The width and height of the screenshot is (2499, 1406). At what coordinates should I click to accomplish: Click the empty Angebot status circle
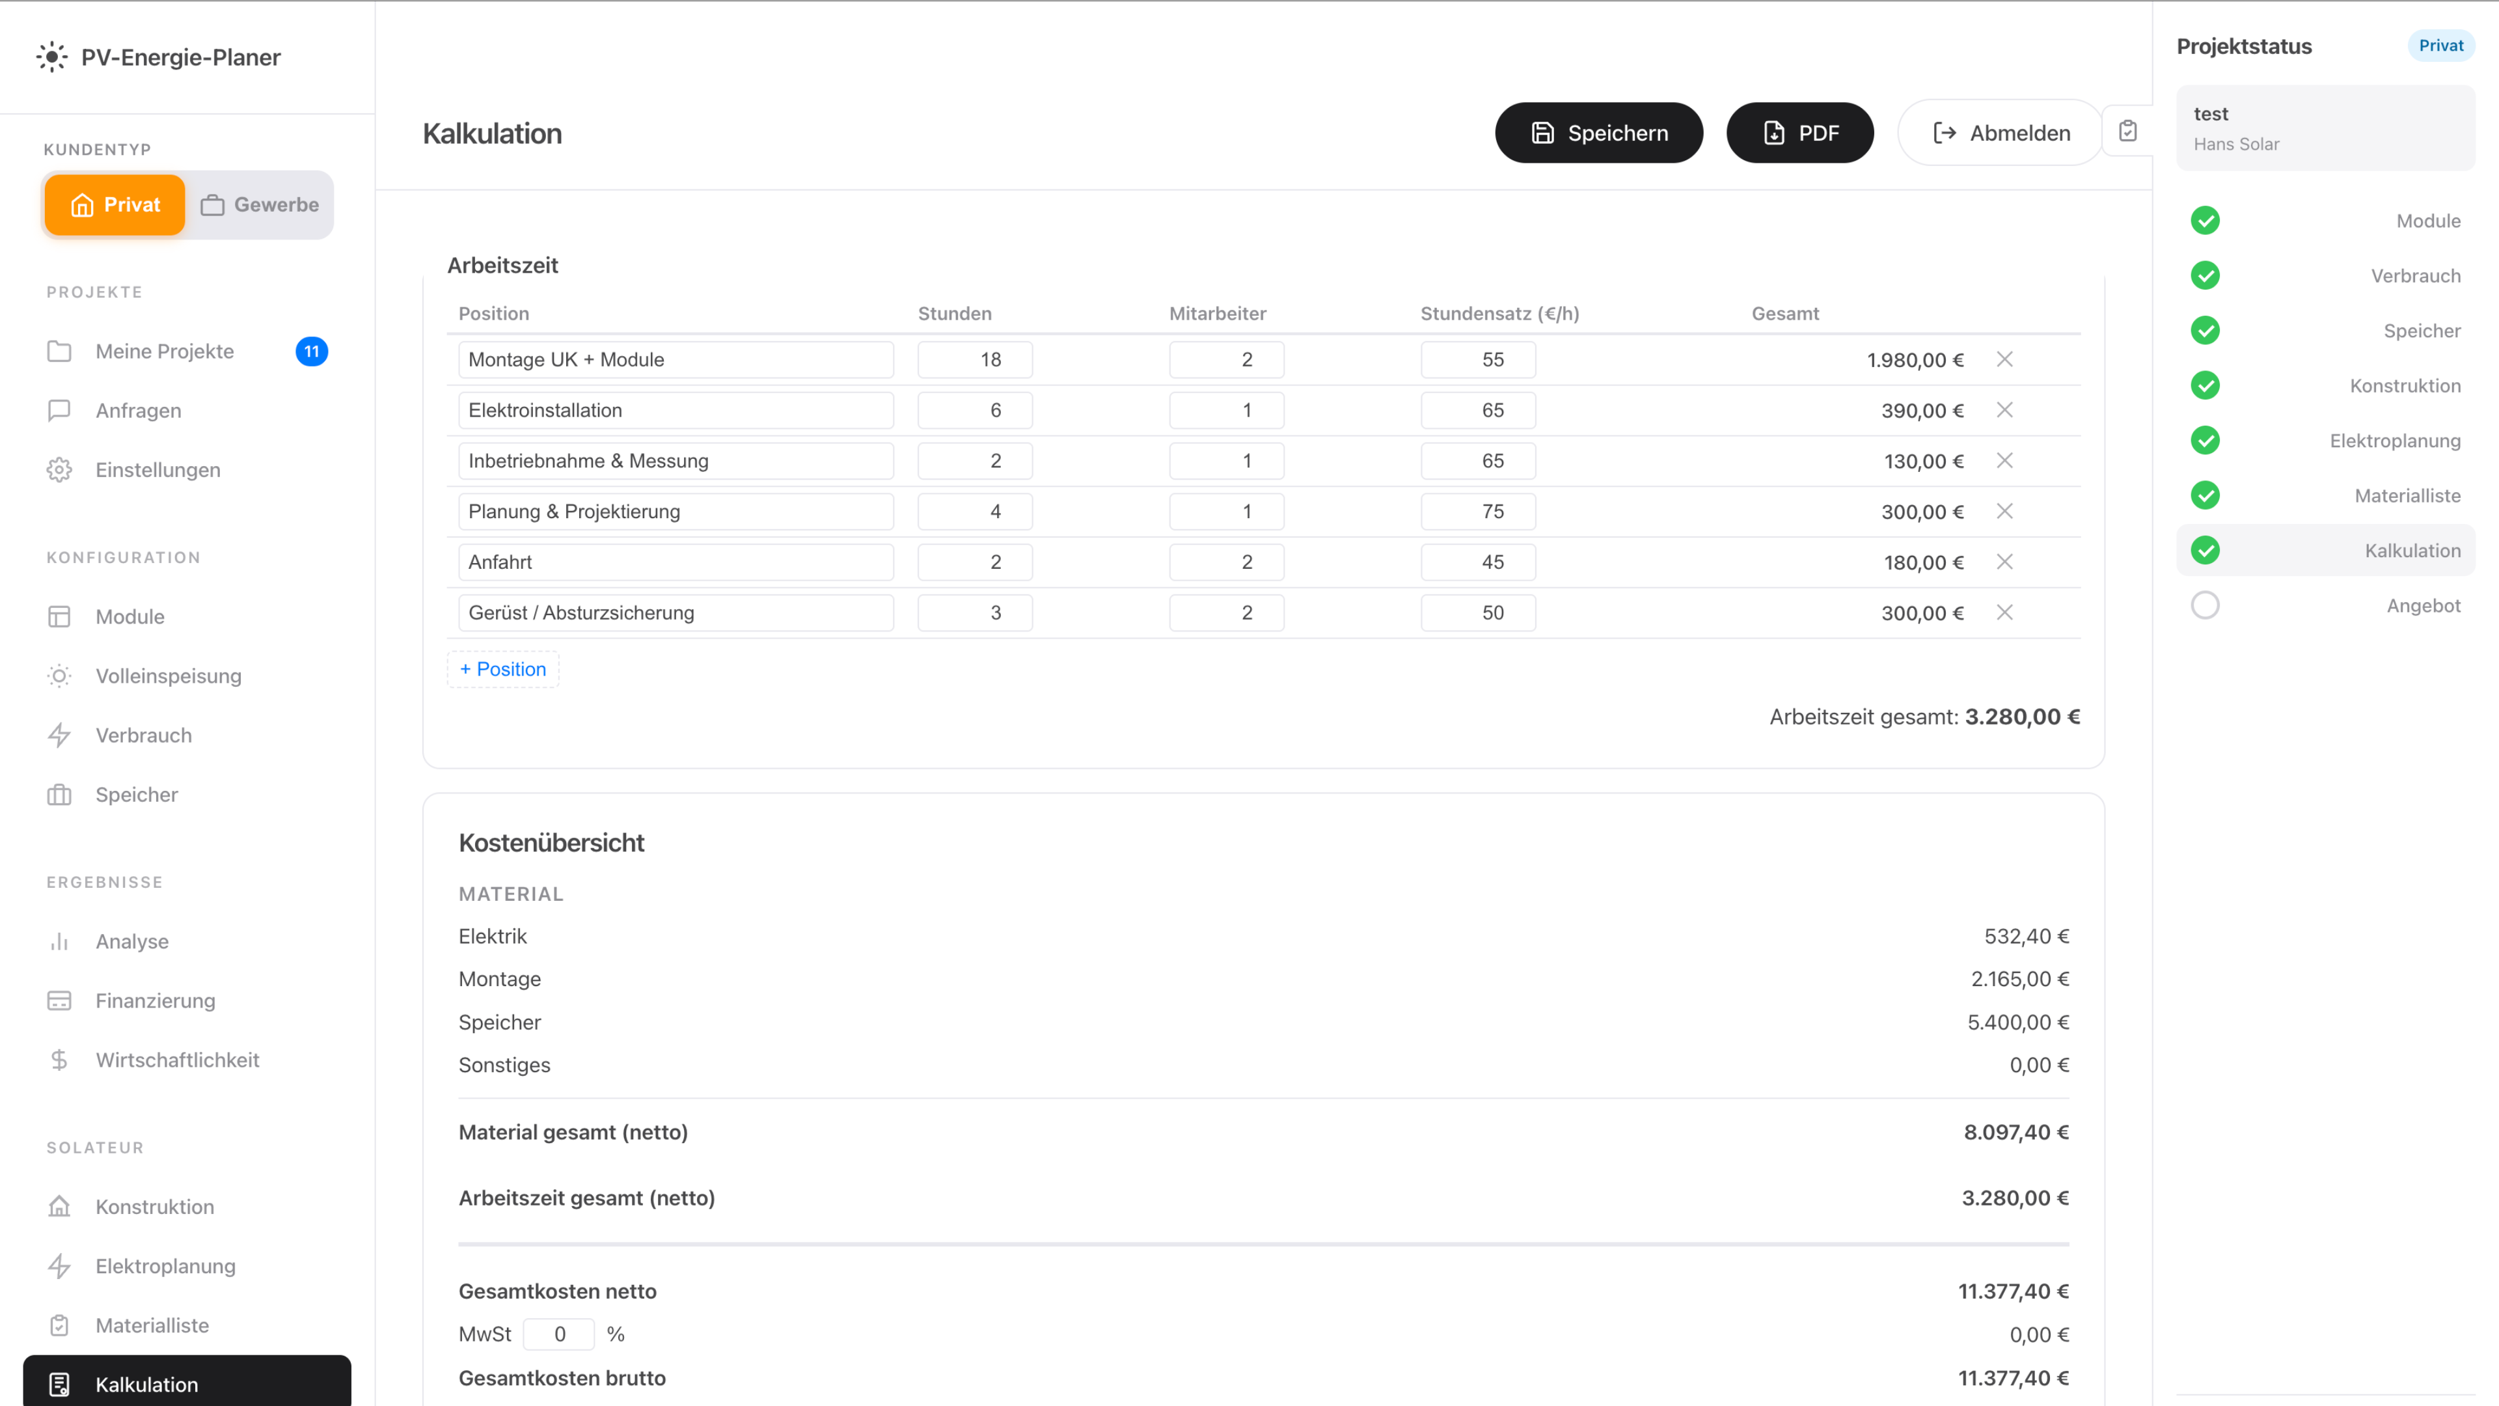point(2205,605)
